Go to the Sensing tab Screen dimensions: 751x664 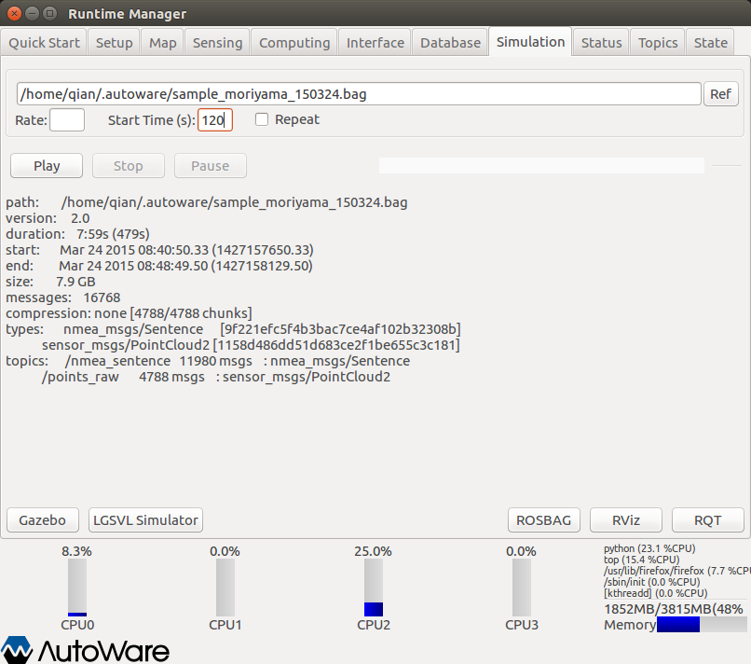(217, 43)
